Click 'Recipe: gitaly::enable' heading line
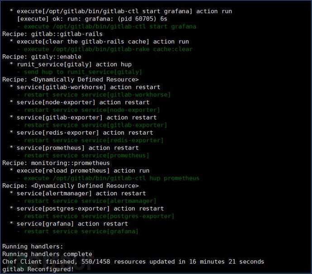Screen dimensions: 312x274 click(x=42, y=57)
